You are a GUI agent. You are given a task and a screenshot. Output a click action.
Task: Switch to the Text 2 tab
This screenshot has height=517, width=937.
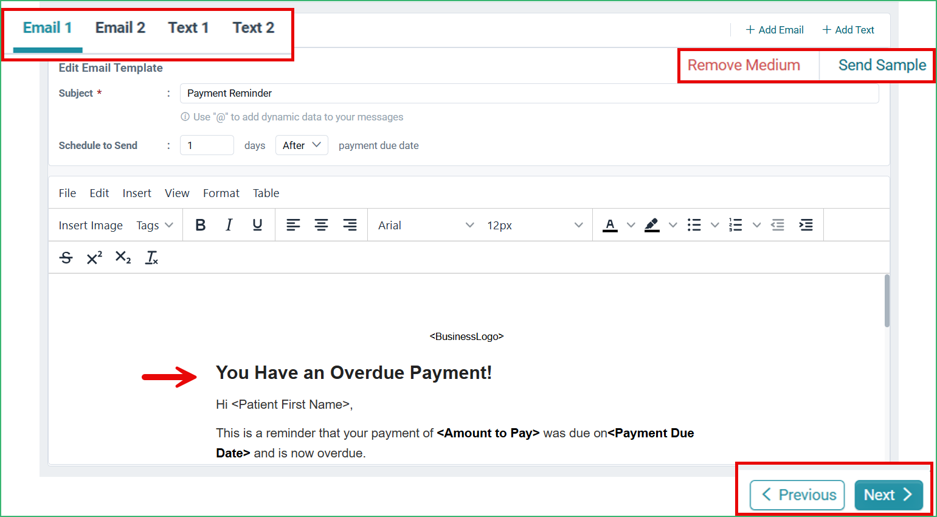click(x=254, y=28)
